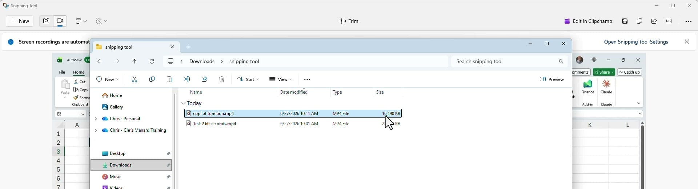This screenshot has height=189, width=698.
Task: Expand Chris - Chris Menard Training
Action: 96,130
